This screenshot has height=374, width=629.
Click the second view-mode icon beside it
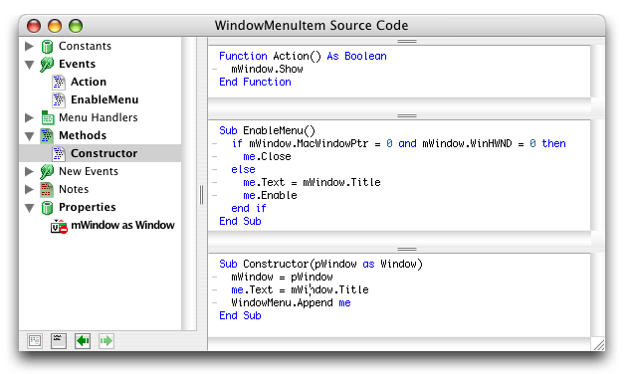[x=59, y=341]
